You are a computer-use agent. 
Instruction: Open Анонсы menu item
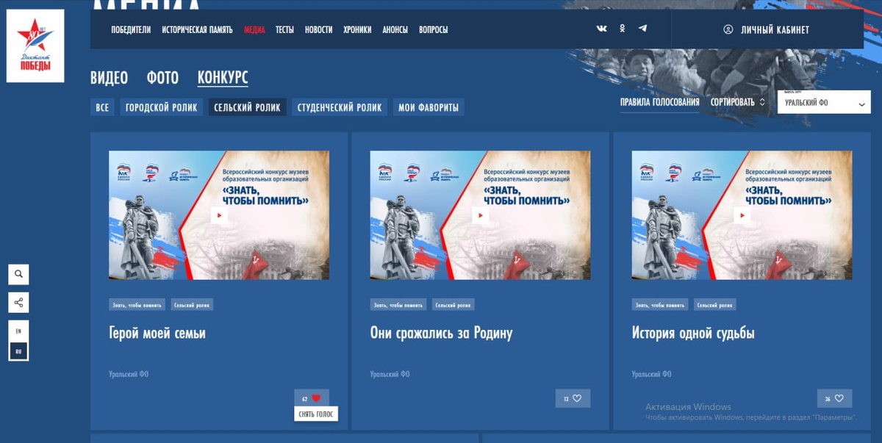395,29
